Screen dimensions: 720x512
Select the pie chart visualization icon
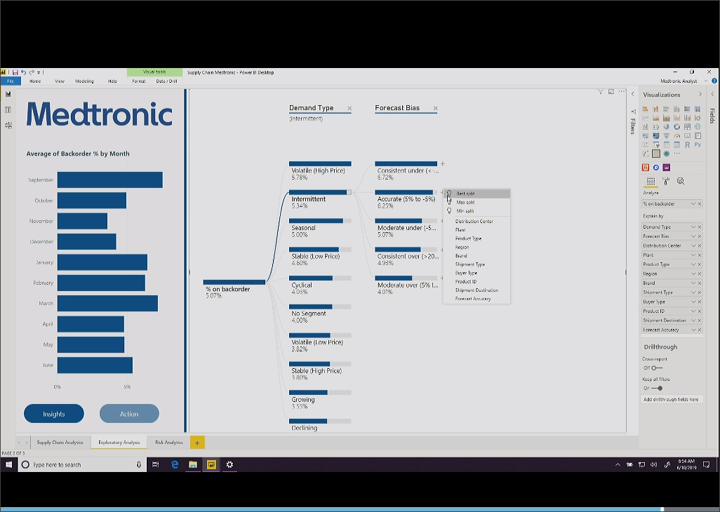(x=666, y=127)
